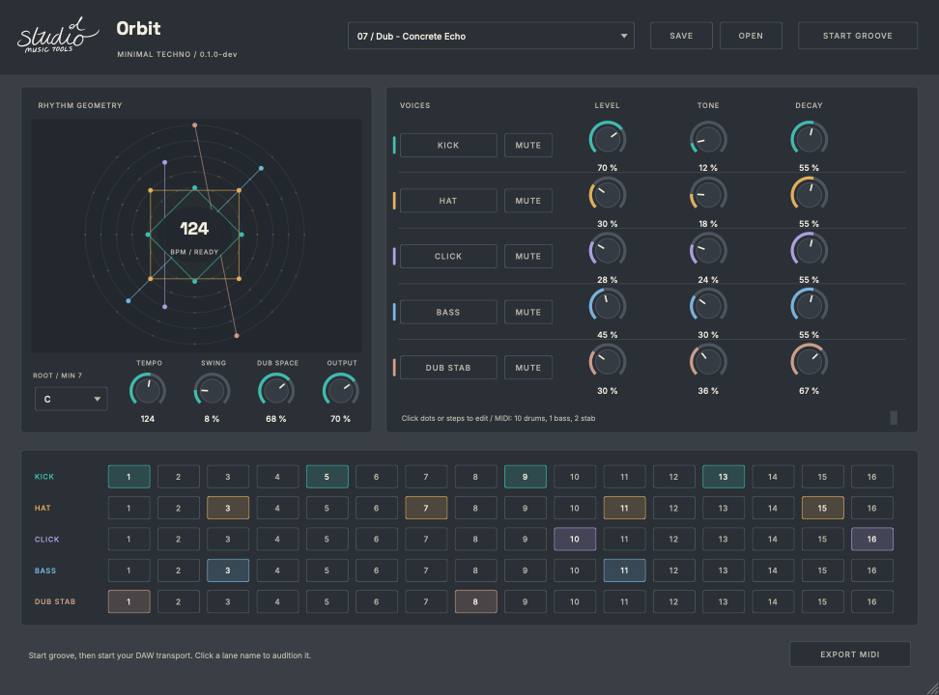The height and width of the screenshot is (695, 939).
Task: Disable KICK step 1
Action: pyautogui.click(x=128, y=477)
